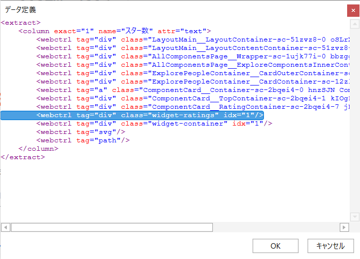Select the webctrl tag="svg" line

[81, 132]
